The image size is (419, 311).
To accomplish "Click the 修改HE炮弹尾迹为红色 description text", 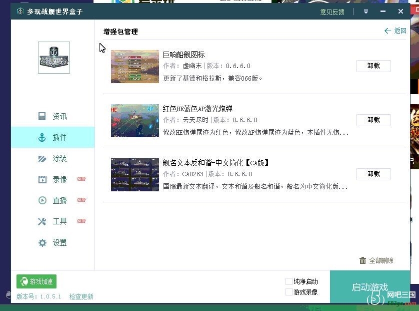I will [x=255, y=132].
